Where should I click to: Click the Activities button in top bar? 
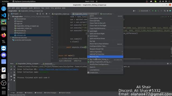click(x=5, y=1)
